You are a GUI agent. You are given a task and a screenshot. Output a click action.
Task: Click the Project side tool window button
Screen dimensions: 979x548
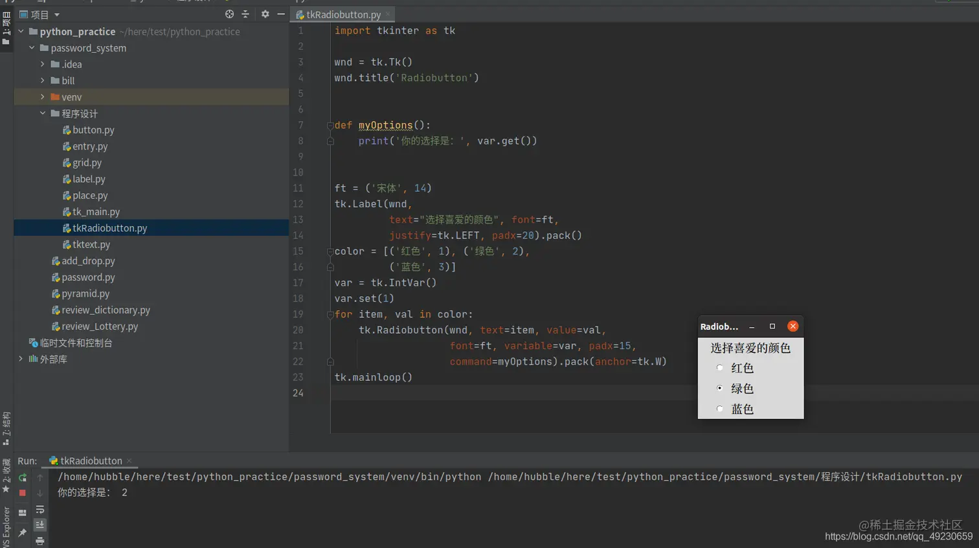click(6, 27)
